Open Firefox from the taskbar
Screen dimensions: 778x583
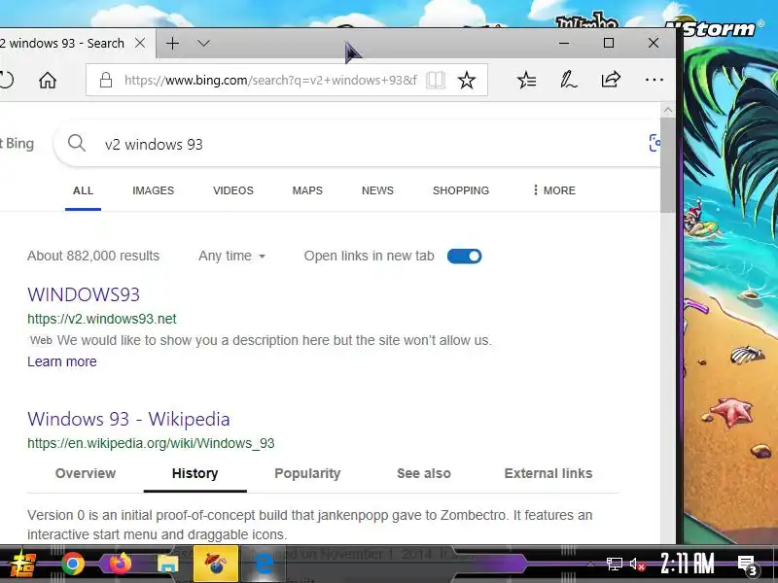click(121, 564)
